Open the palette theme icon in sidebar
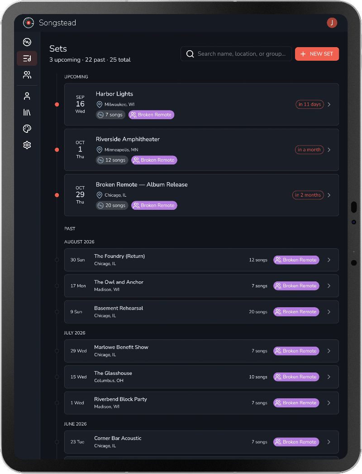Image resolution: width=362 pixels, height=474 pixels. 27,129
